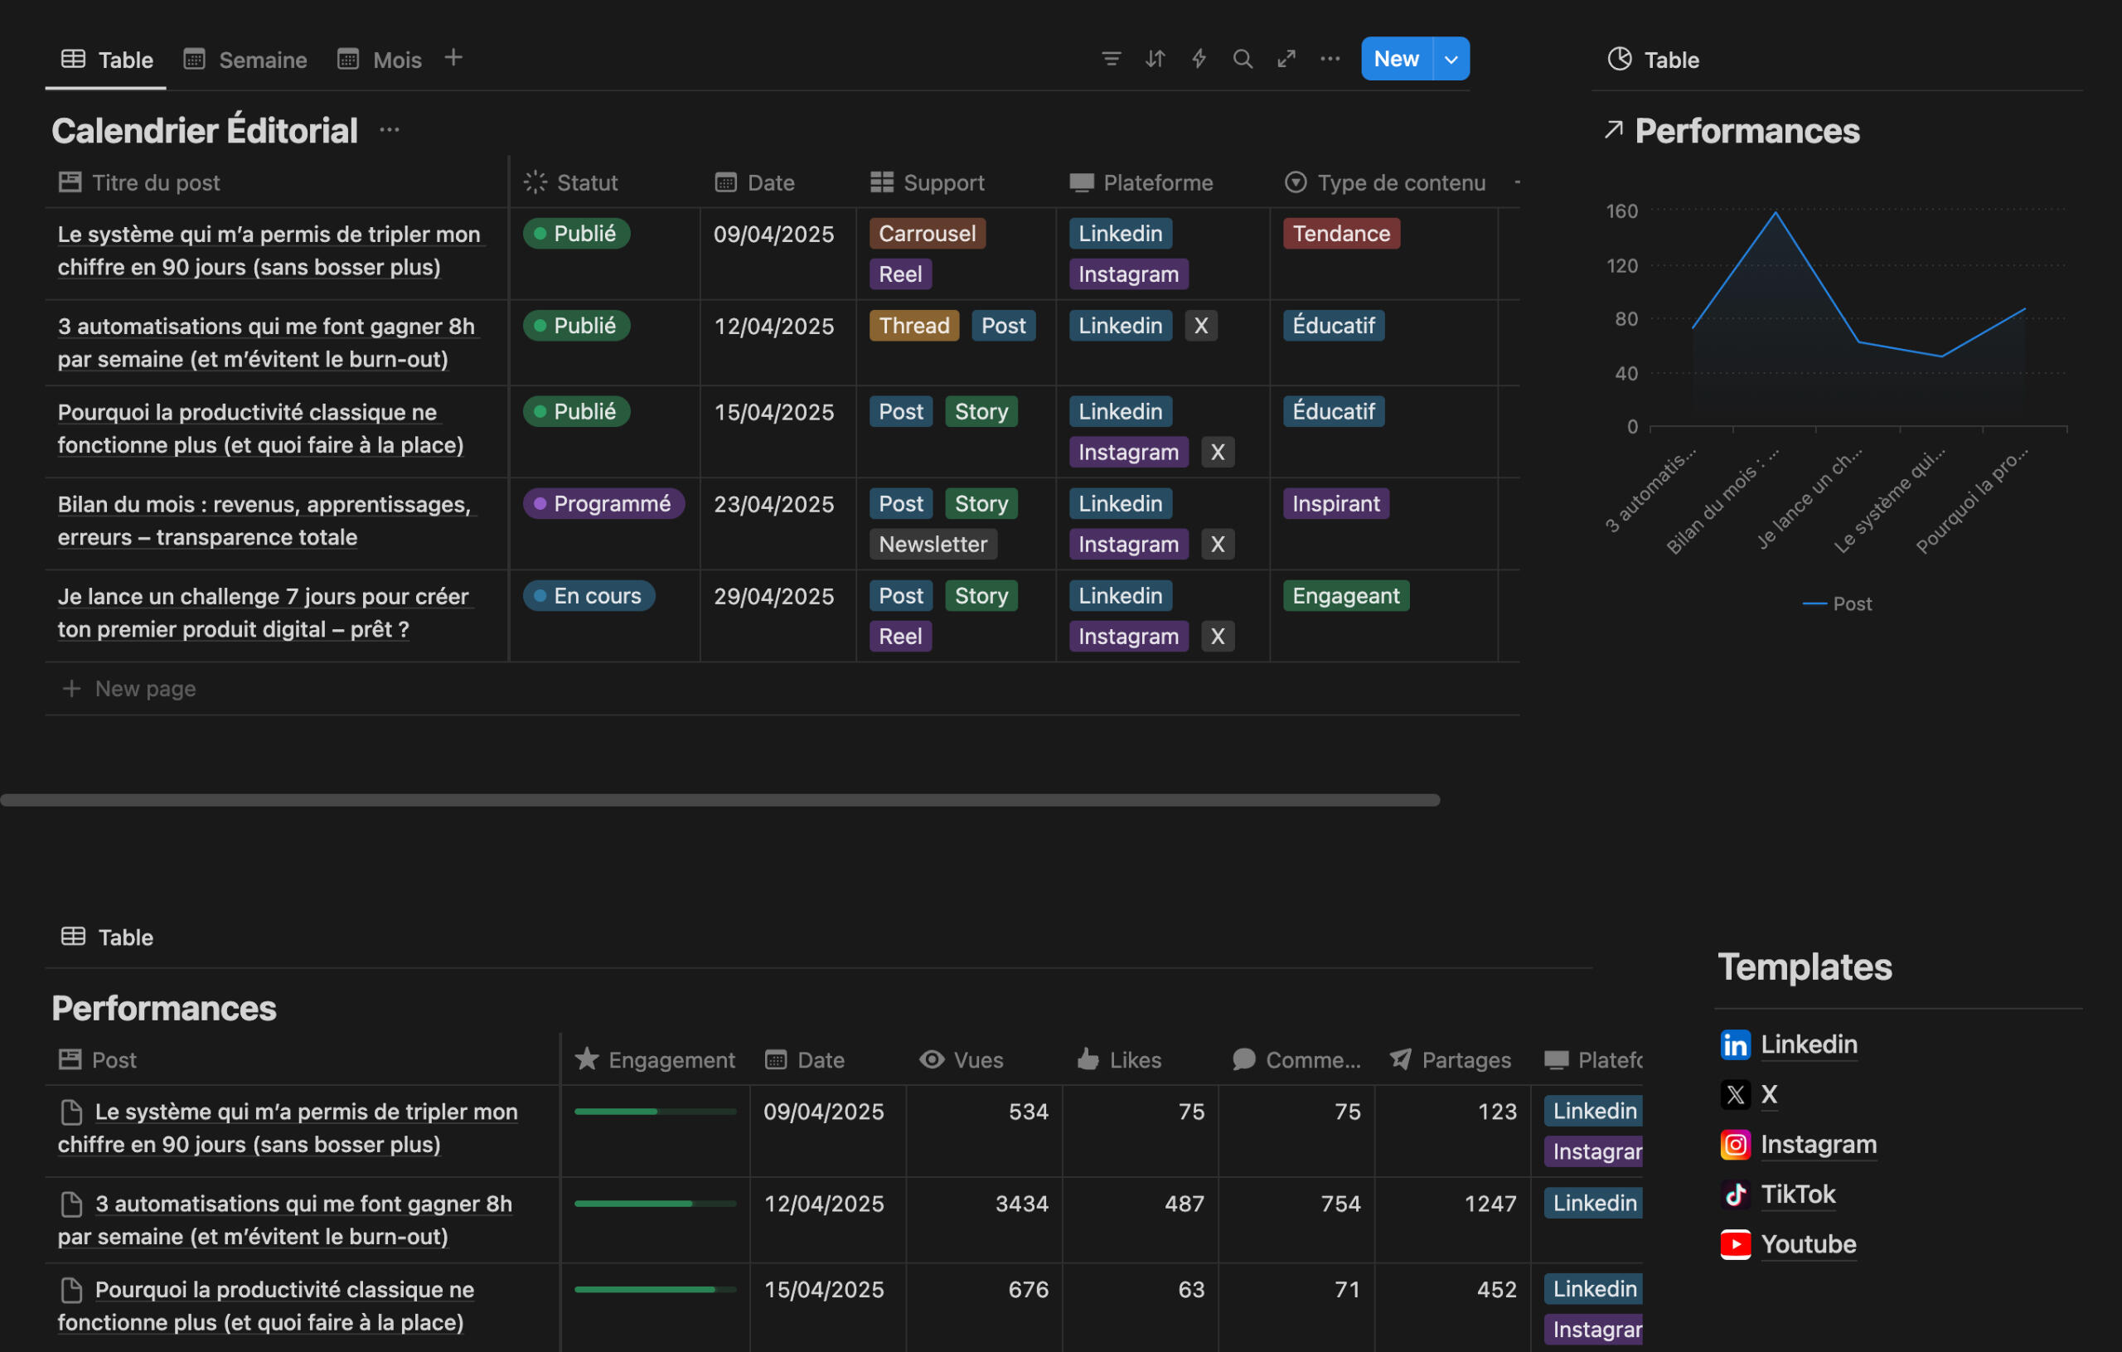Click the search magnifier icon
The width and height of the screenshot is (2122, 1352).
point(1243,59)
